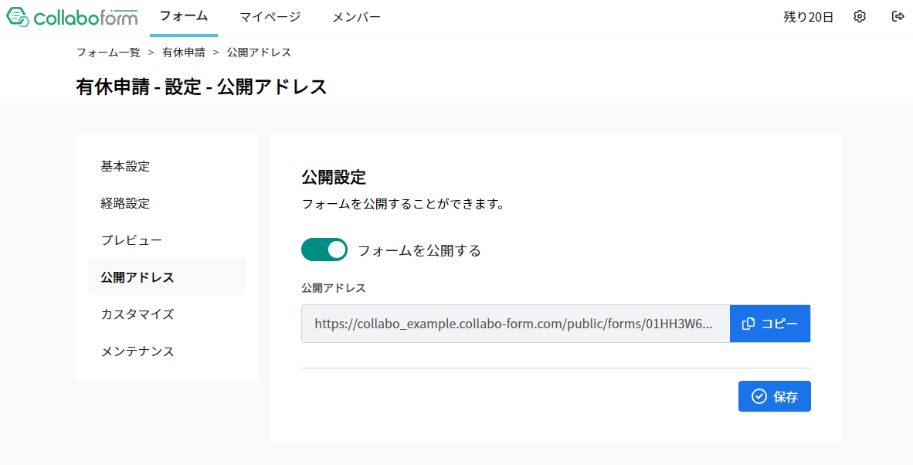Screen dimensions: 913x465
Task: Open the 基本設定 sidebar item
Action: (167, 166)
